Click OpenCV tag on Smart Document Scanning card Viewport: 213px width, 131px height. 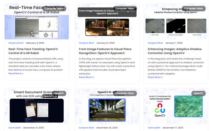click(x=59, y=93)
